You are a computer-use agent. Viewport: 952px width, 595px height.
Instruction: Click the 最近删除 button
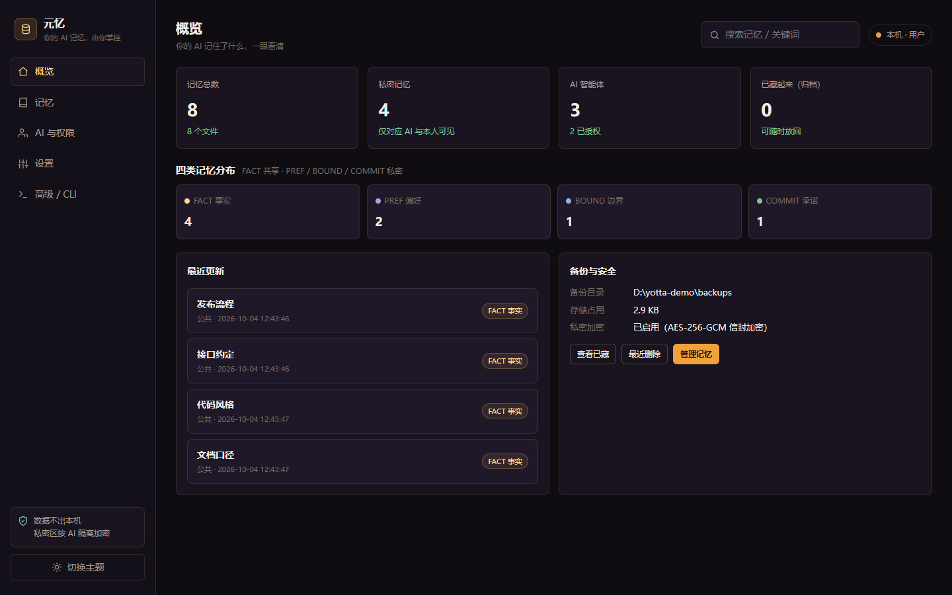[645, 354]
